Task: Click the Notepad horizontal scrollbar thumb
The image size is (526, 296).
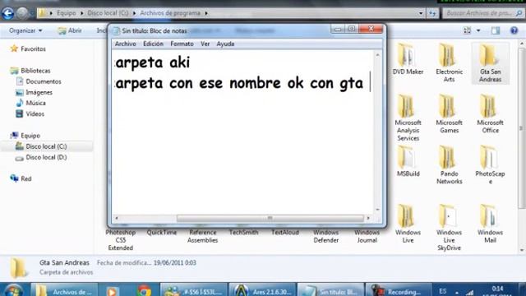Action: pos(270,218)
